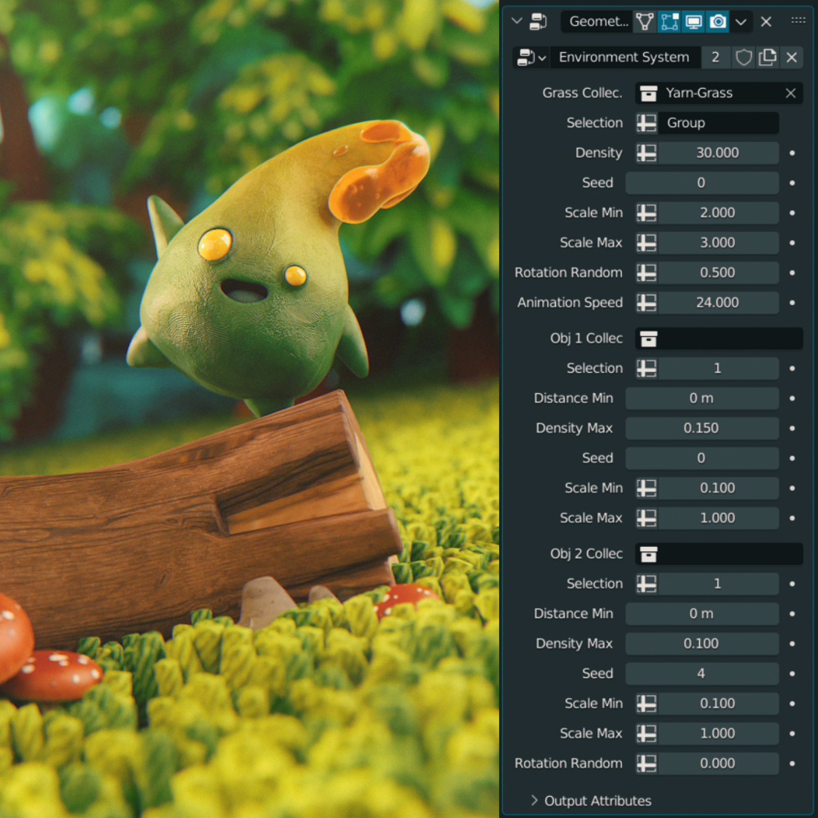Toggle realtime viewport display of the modifier

tap(693, 21)
